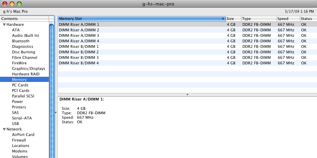This screenshot has width=317, height=158.
Task: Show Graphics/Displays information
Action: tap(29, 69)
